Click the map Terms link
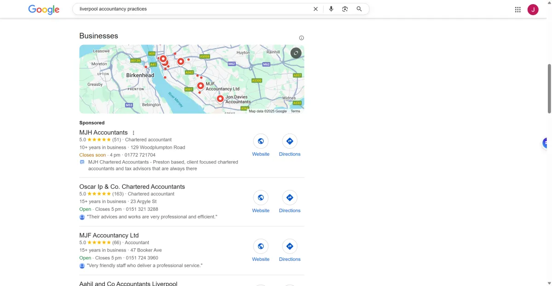552x286 pixels. tap(295, 111)
